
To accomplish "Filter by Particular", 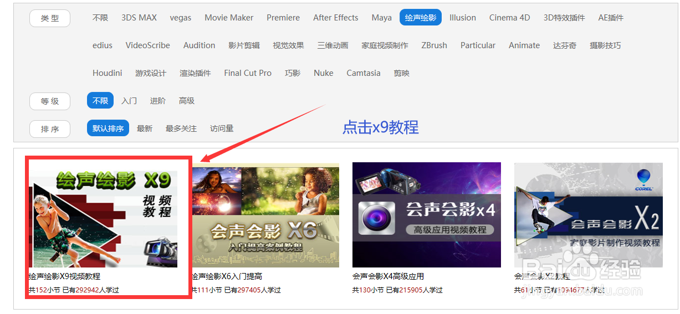I will point(478,45).
